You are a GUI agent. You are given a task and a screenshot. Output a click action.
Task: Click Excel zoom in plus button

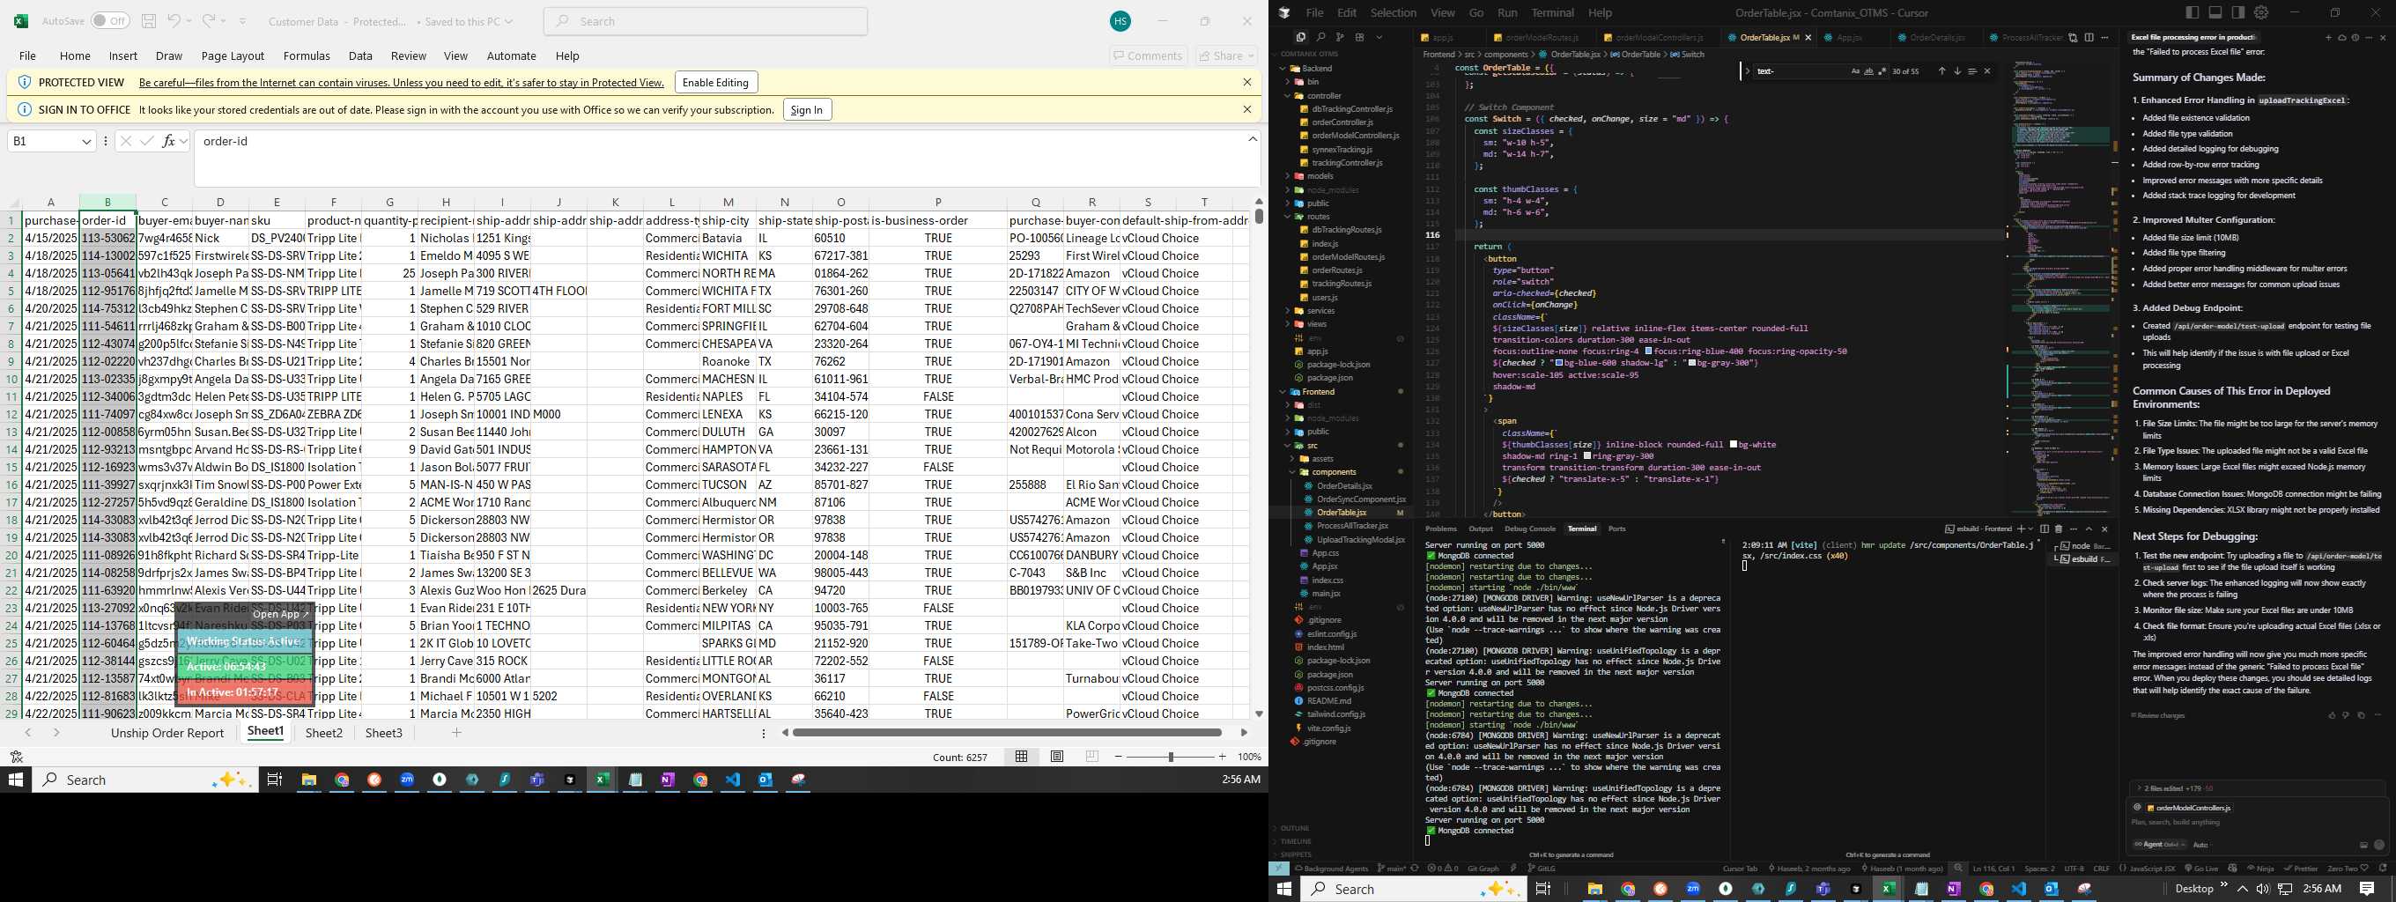(x=1222, y=757)
